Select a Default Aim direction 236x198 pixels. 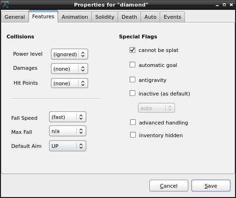tap(67, 146)
